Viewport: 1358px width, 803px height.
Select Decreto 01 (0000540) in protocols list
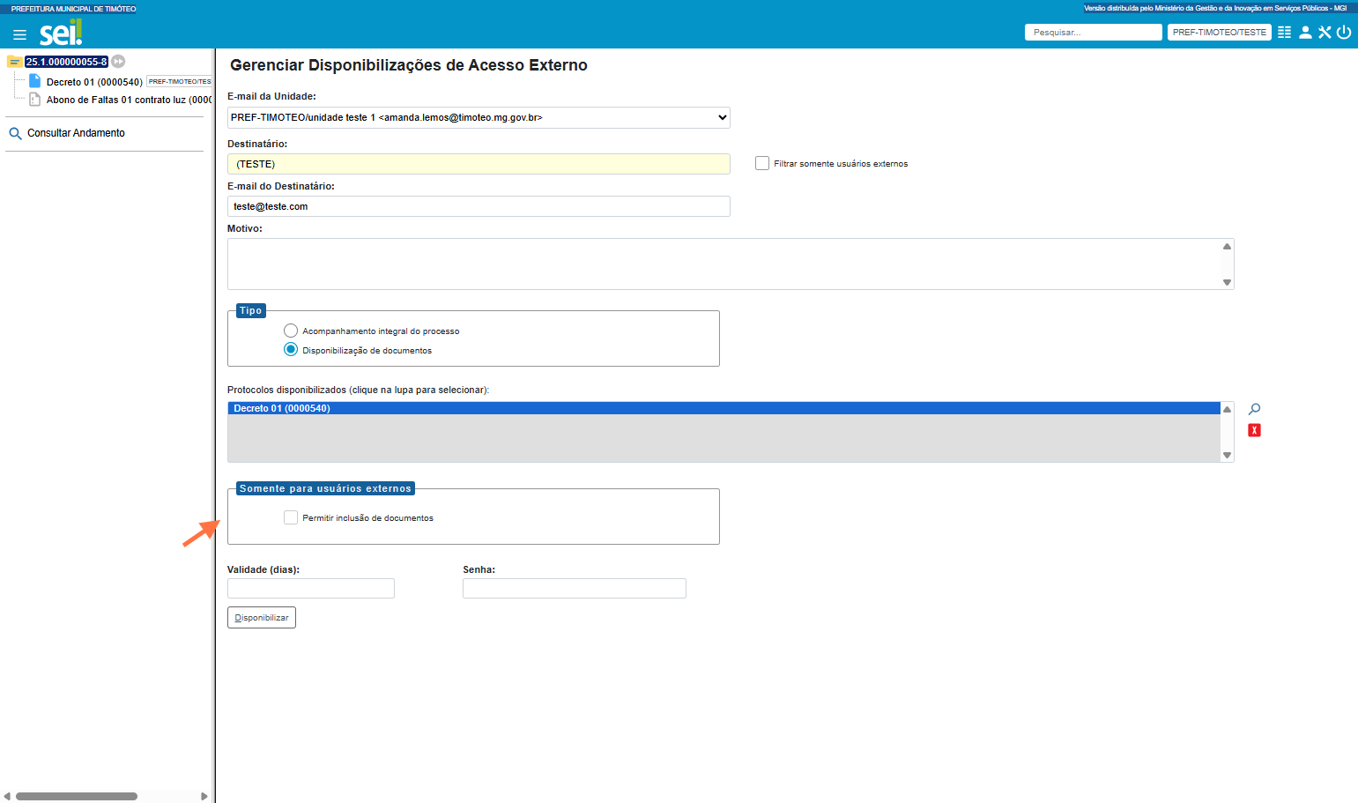(724, 408)
